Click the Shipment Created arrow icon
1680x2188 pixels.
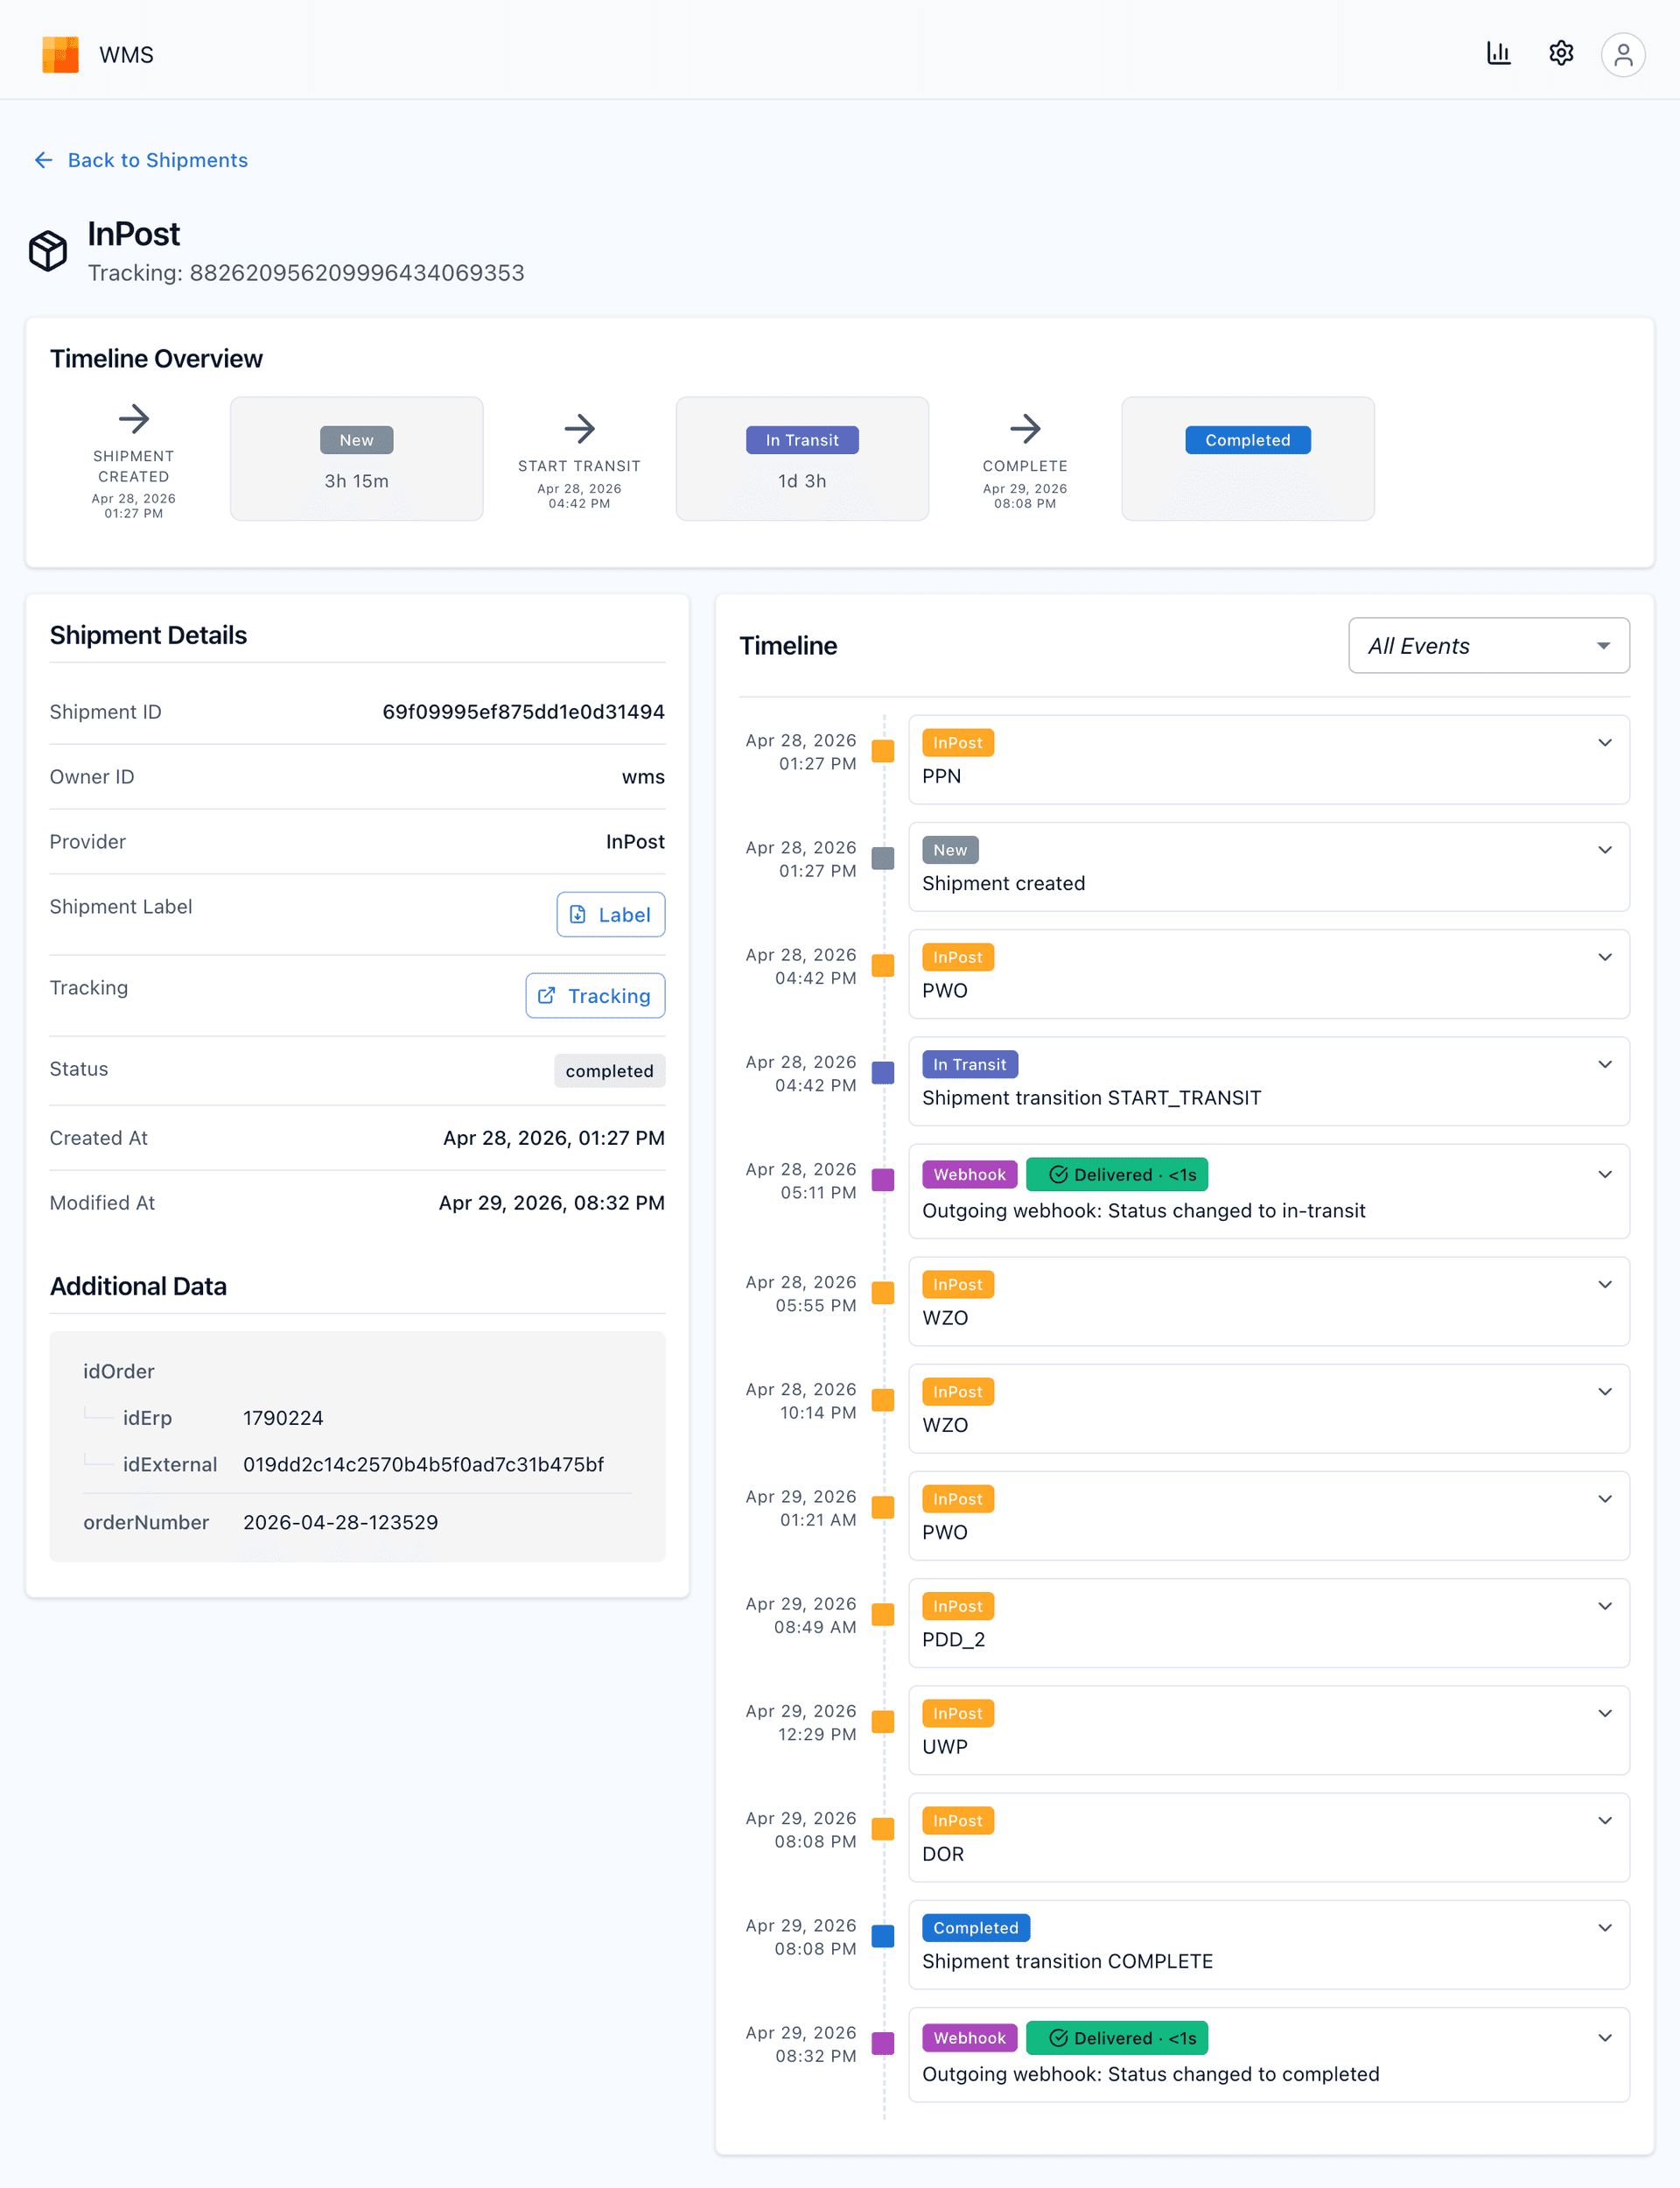[x=134, y=418]
